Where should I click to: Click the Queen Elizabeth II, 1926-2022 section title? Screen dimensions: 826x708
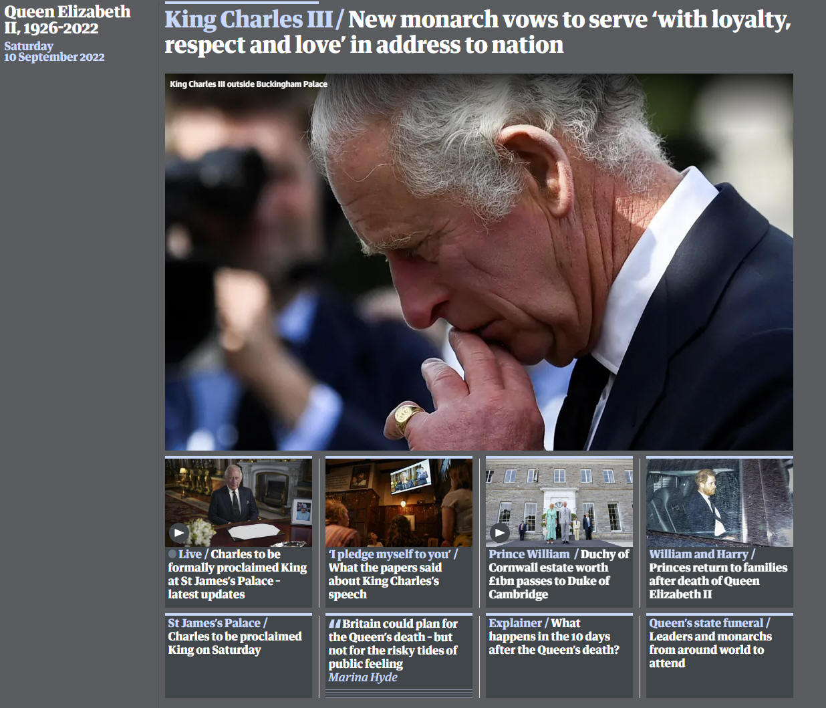click(67, 20)
